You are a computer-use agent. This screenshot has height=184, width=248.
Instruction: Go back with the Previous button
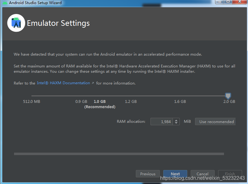point(148,174)
